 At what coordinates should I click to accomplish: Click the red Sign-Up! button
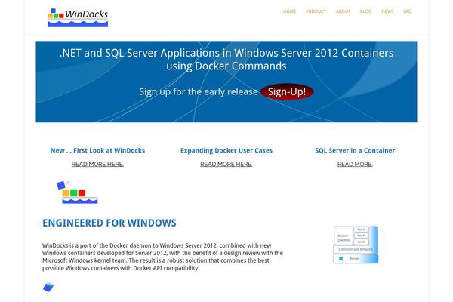pos(287,91)
